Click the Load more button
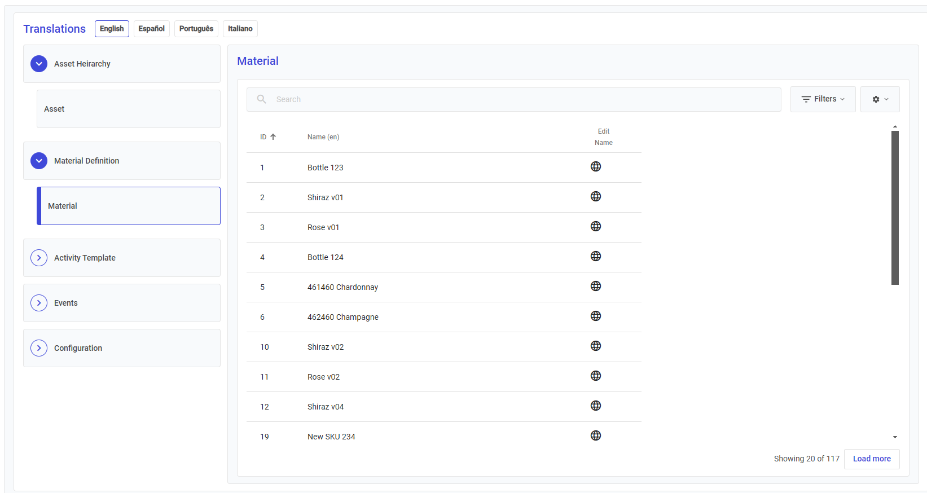This screenshot has width=927, height=493. click(x=871, y=459)
